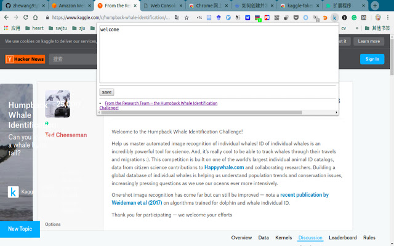Open the green Grammarly extension icon
This screenshot has height=246, width=394.
point(354,18)
